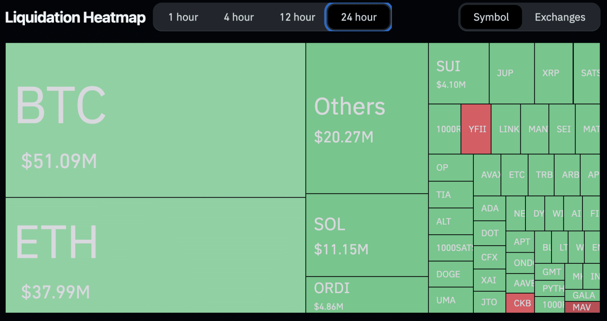Viewport: 607px width, 321px height.
Task: Click the APT heatmap tile
Action: pos(520,242)
